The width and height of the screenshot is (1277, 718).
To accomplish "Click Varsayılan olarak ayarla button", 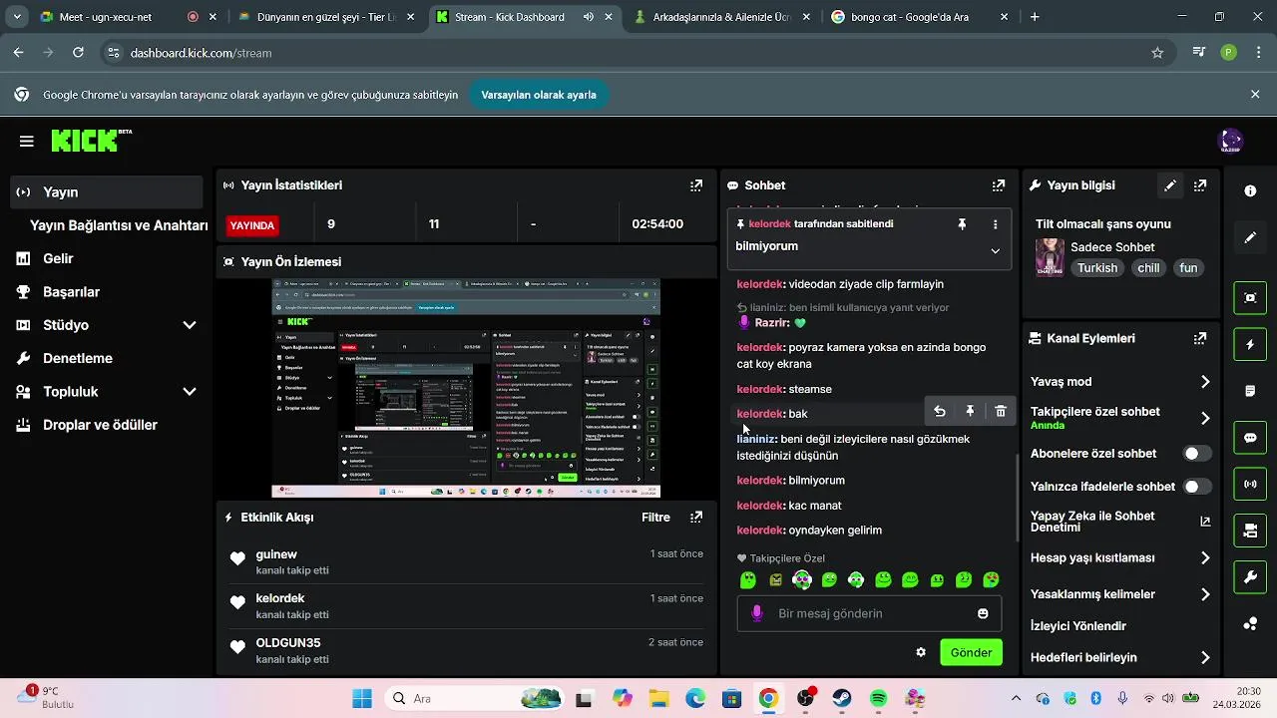I will pos(539,95).
